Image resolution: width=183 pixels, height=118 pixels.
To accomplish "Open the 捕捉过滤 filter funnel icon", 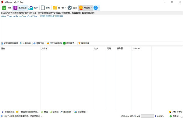I will (79, 43).
